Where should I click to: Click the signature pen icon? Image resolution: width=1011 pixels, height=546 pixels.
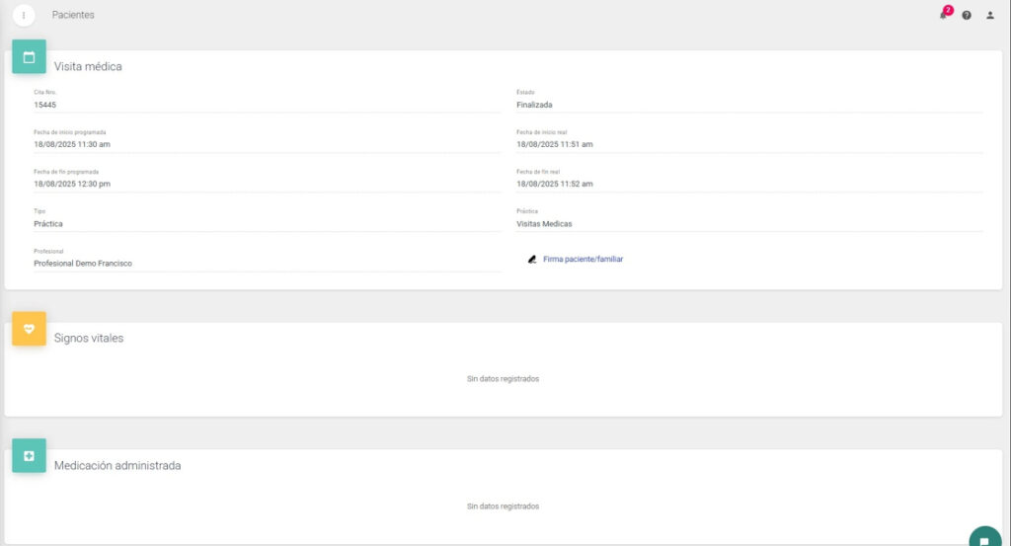(x=532, y=260)
